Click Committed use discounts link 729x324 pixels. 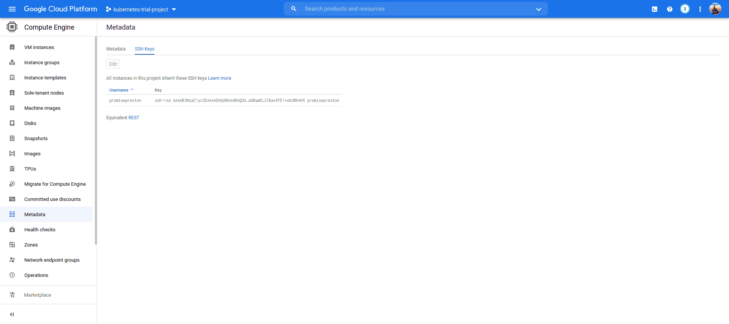[x=52, y=199]
